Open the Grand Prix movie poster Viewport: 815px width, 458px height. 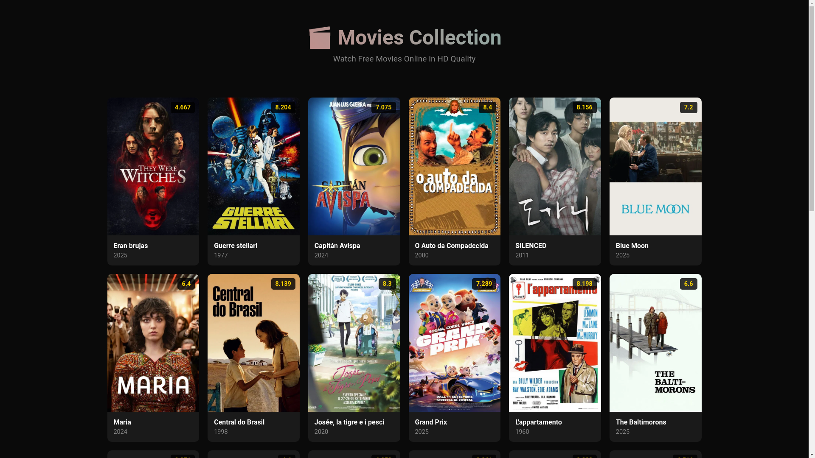click(454, 343)
